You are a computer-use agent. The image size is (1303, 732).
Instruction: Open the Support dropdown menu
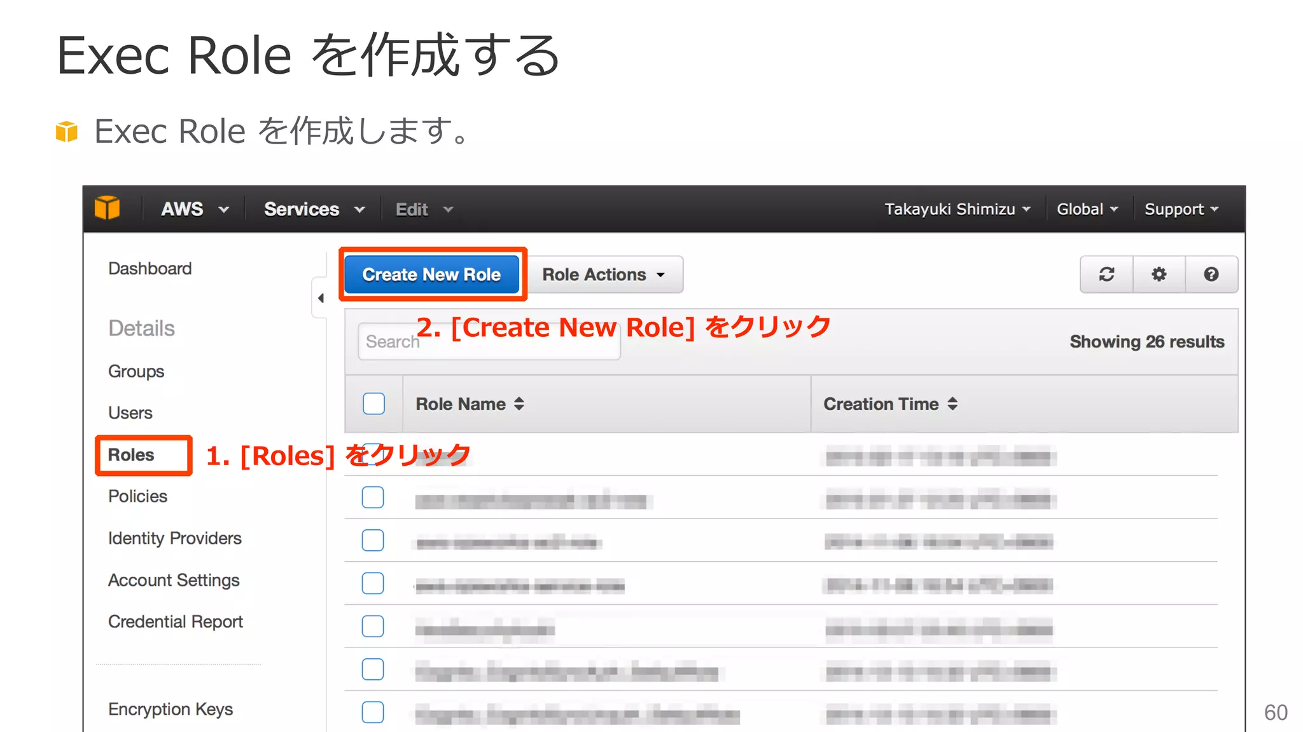pyautogui.click(x=1181, y=209)
